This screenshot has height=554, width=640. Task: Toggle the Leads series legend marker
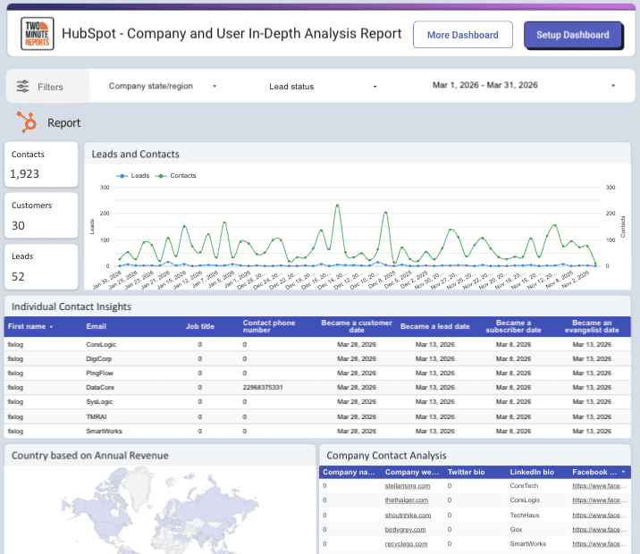[122, 176]
